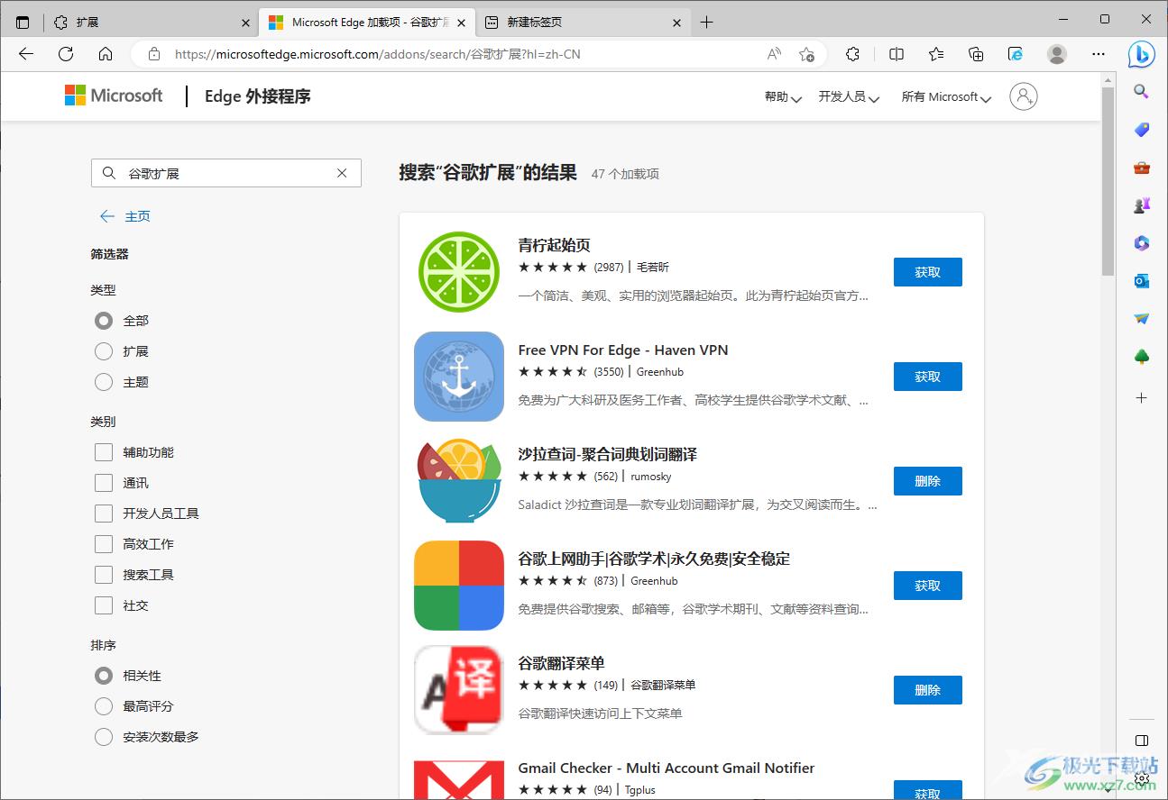Open the Extensions puzzle icon
This screenshot has height=800, width=1168.
852,54
